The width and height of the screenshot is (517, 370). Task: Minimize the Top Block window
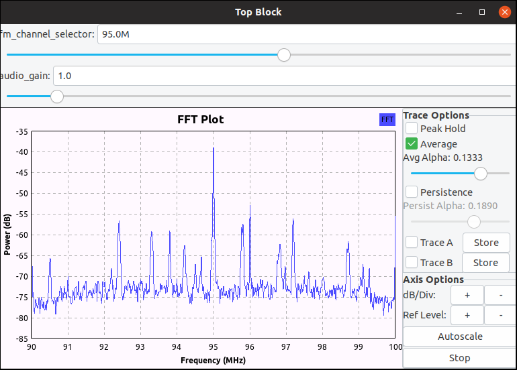pyautogui.click(x=459, y=13)
